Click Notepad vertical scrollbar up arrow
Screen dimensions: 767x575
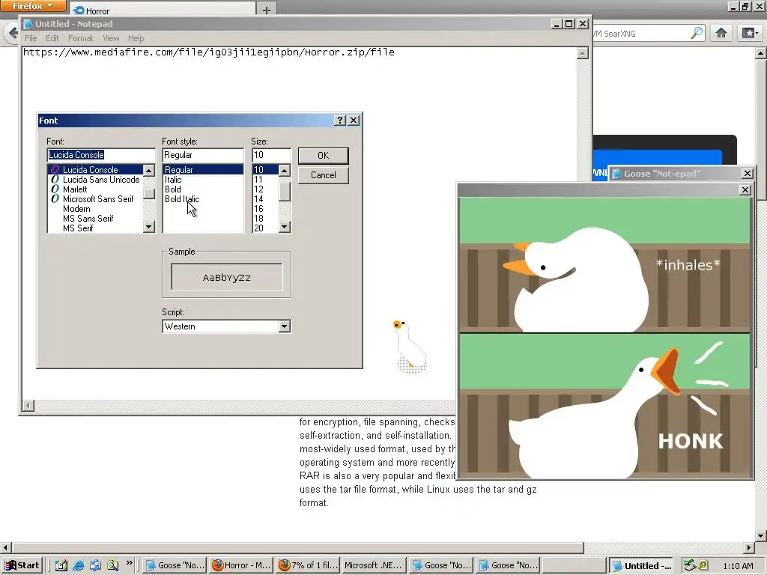582,53
